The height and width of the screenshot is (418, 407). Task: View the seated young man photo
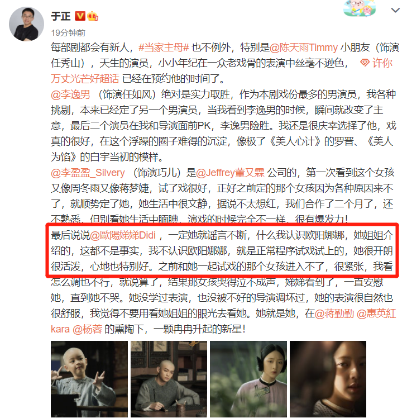pos(169,379)
